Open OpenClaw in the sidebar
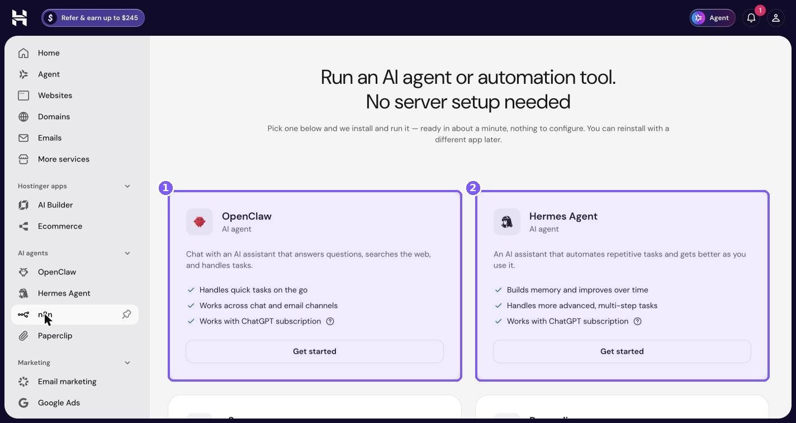The image size is (796, 423). 75,272
